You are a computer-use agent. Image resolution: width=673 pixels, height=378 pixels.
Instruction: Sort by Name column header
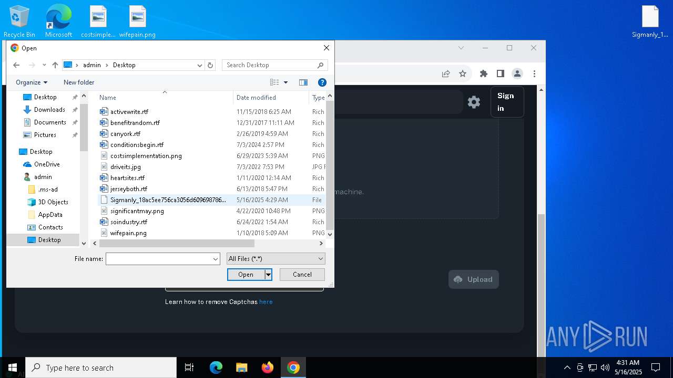coord(165,98)
